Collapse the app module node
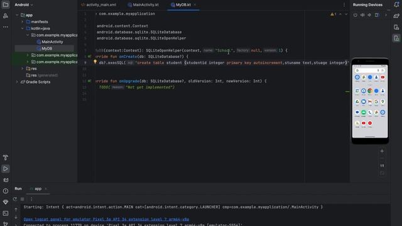The image size is (402, 226). pyautogui.click(x=17, y=15)
